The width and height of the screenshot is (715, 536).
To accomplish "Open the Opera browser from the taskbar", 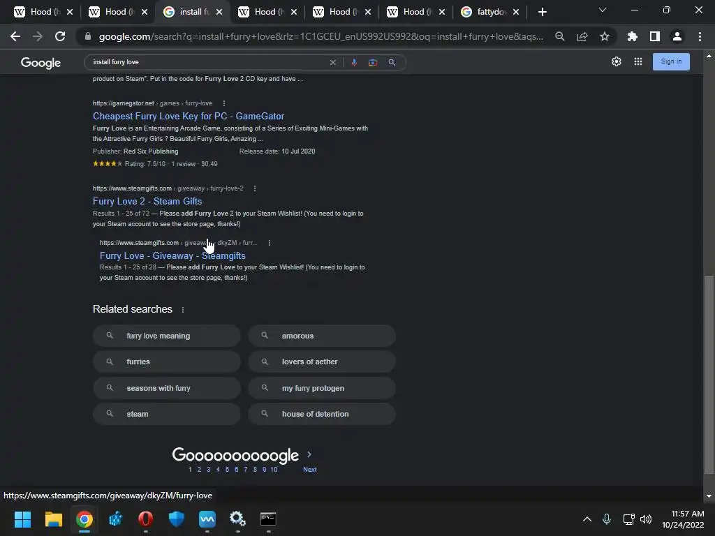I will click(145, 519).
